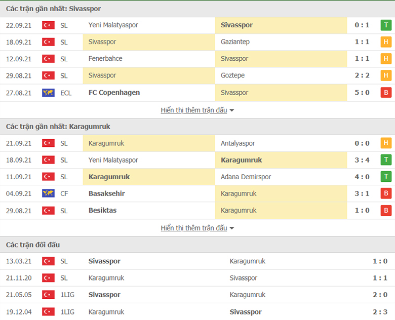395x320 pixels.
Task: Click the orange H badge on the Karagumruk–Antalyaspor row
Action: click(x=386, y=143)
